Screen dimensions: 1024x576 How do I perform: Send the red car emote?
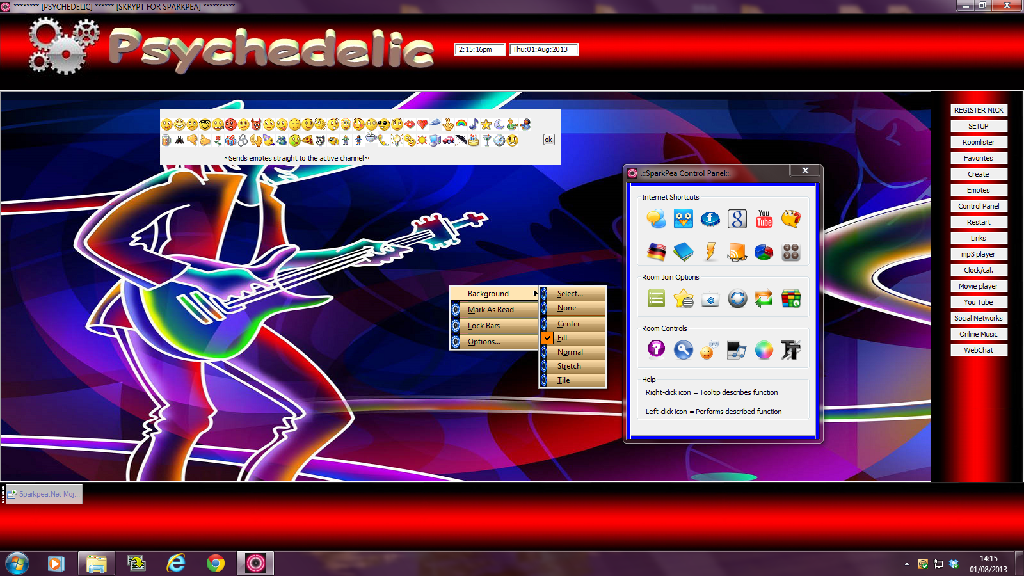448,140
